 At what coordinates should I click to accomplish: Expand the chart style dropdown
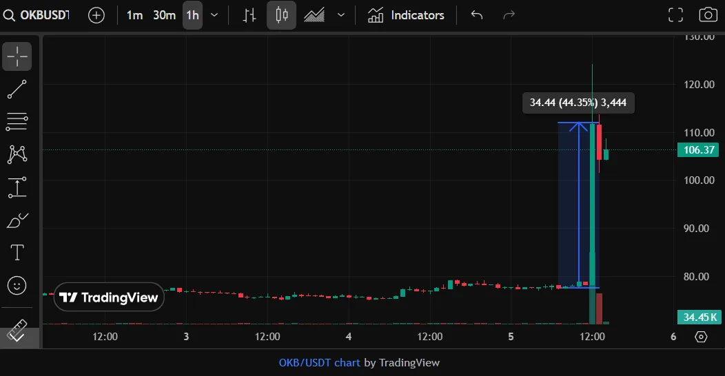341,15
